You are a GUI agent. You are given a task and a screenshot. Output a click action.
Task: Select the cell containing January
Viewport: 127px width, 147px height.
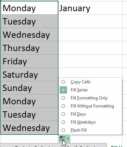click(x=90, y=8)
